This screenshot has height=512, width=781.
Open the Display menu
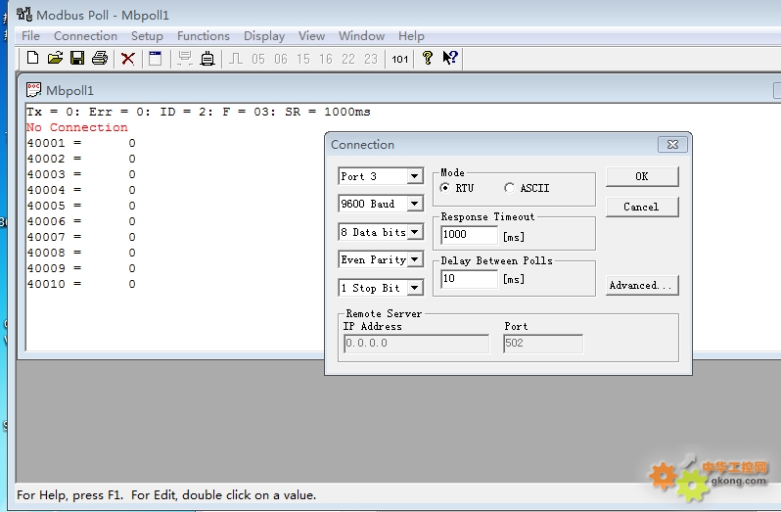(x=264, y=36)
